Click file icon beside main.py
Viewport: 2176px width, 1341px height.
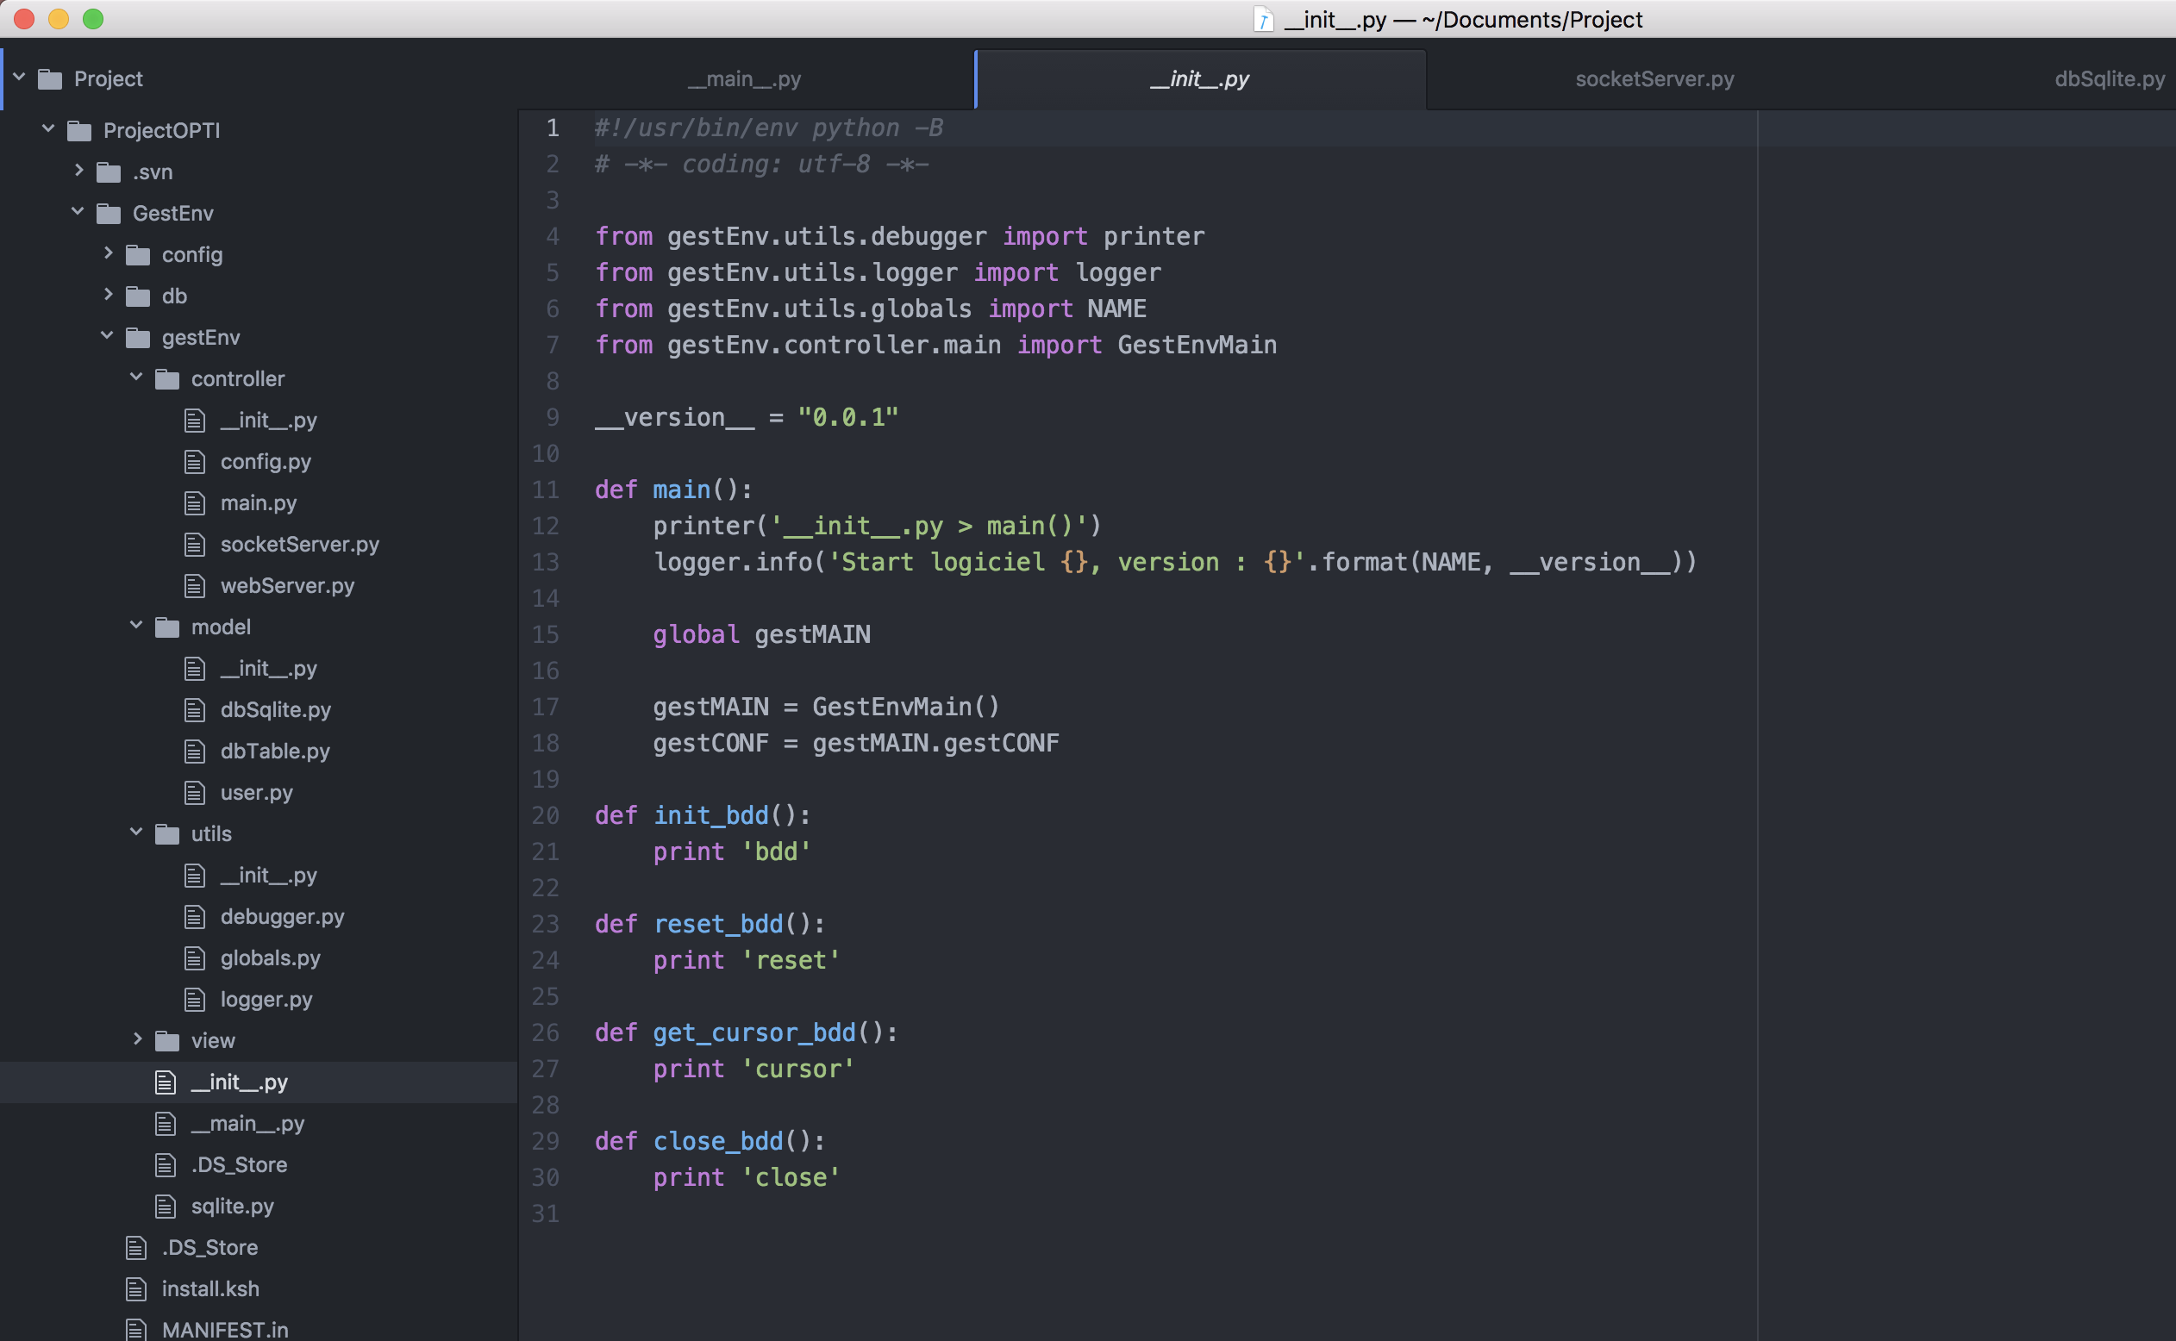[x=194, y=504]
